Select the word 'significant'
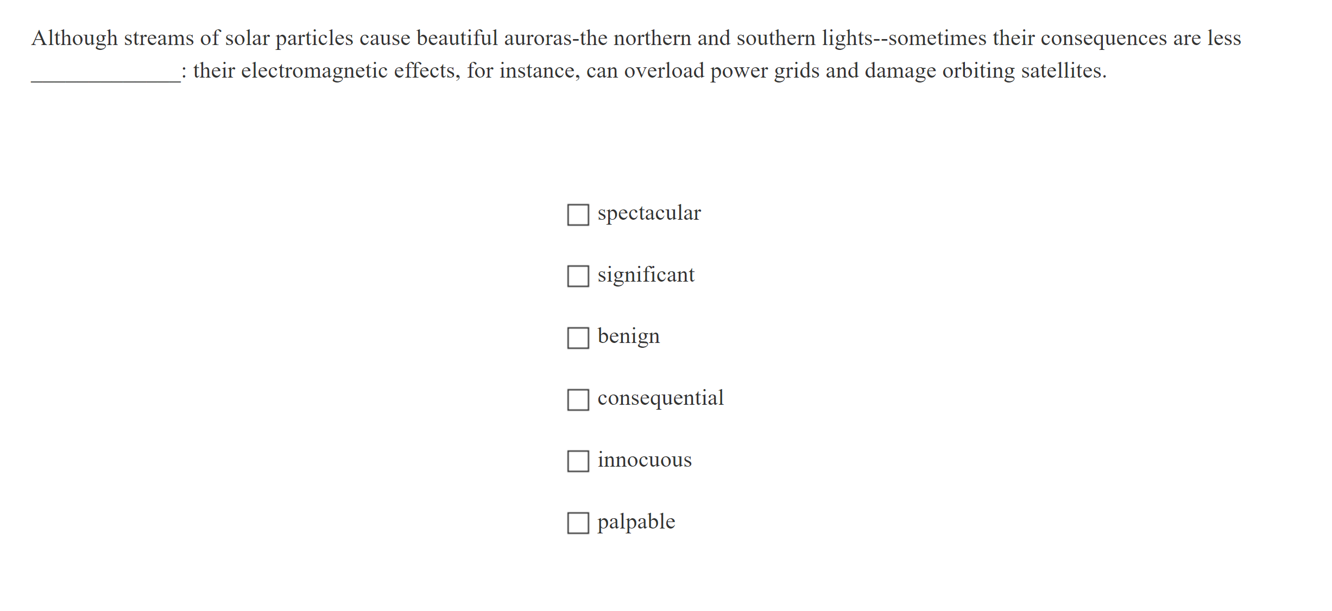Screen dimensions: 1332x611 645,275
